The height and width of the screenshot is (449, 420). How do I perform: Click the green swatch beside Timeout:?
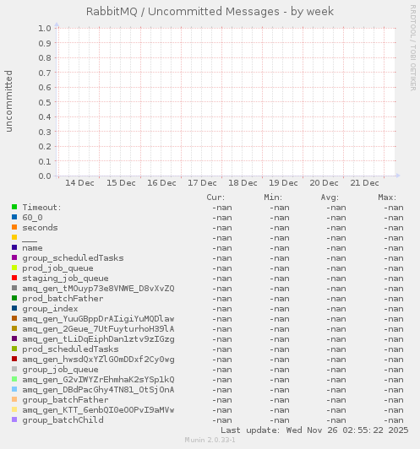(14, 207)
